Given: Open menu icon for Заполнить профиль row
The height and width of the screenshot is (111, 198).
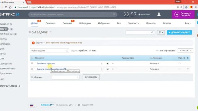Looking at the screenshot, I should point(102,64).
